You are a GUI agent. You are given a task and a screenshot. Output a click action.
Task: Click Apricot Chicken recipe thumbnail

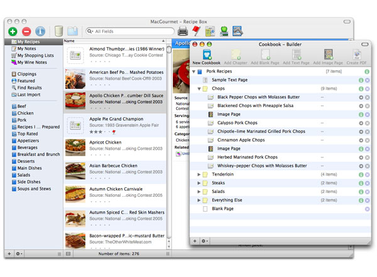pos(75,147)
